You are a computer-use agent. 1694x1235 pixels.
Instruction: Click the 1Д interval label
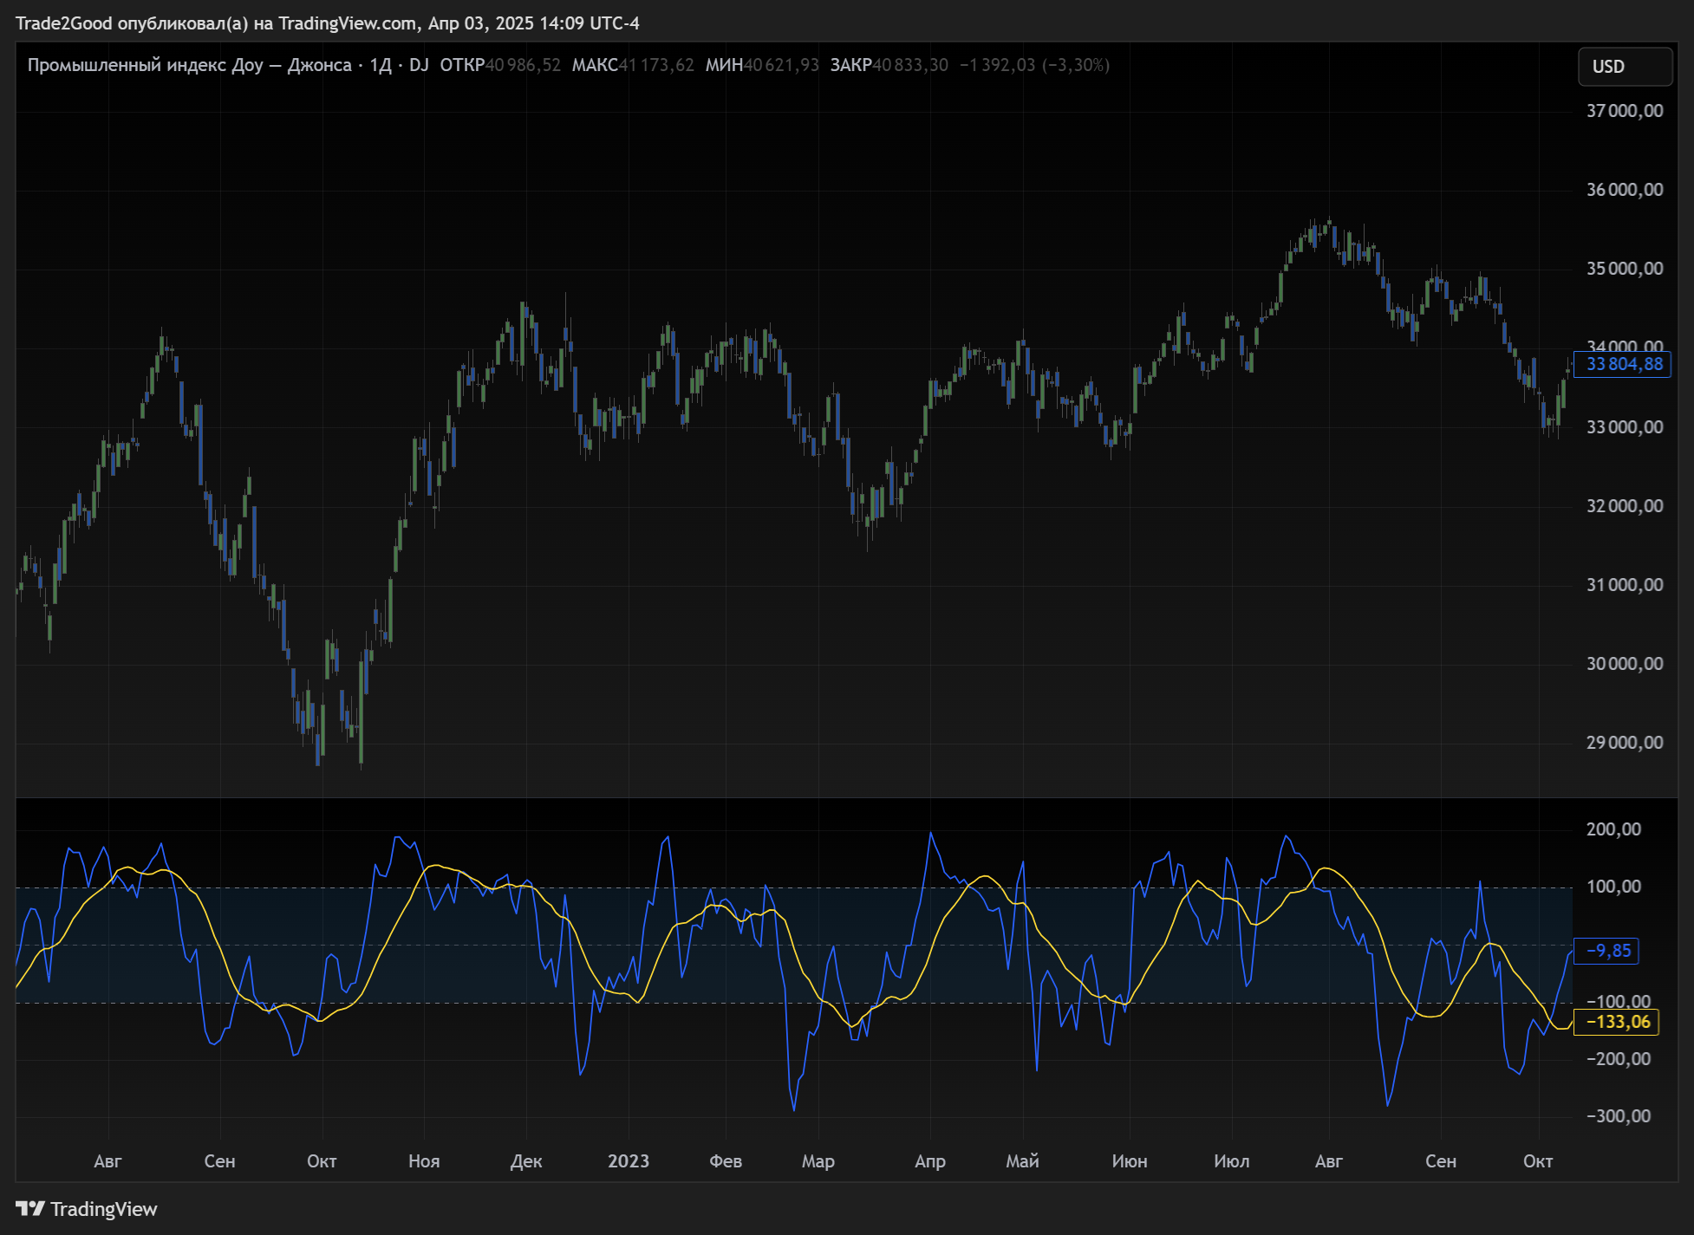pos(381,65)
